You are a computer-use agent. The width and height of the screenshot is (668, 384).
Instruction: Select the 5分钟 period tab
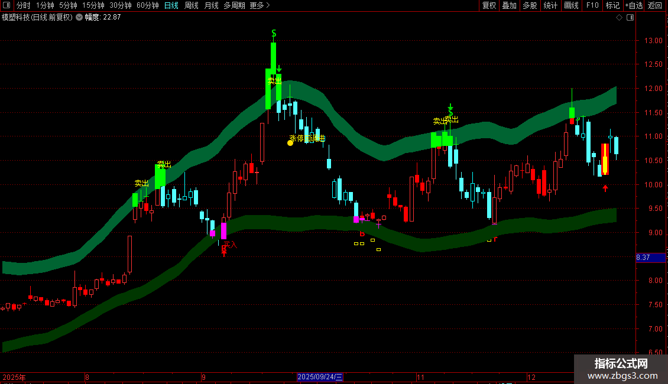pos(68,5)
